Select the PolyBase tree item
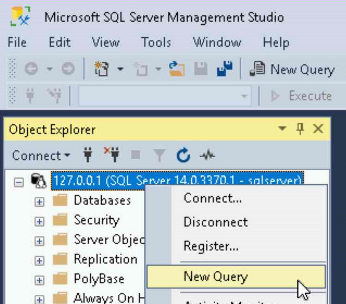 click(x=99, y=279)
